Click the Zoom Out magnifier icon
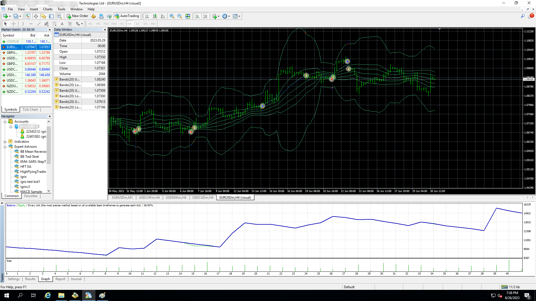Image resolution: width=536 pixels, height=301 pixels. 180,16
